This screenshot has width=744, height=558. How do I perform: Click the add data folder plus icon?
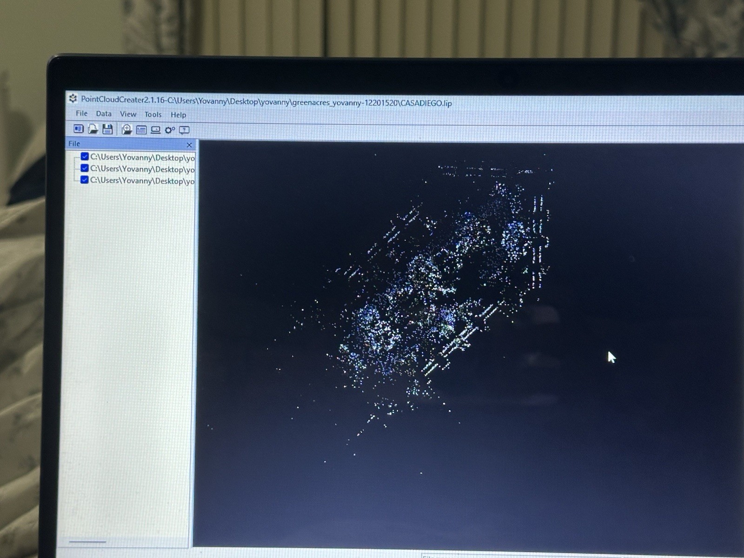tap(127, 130)
